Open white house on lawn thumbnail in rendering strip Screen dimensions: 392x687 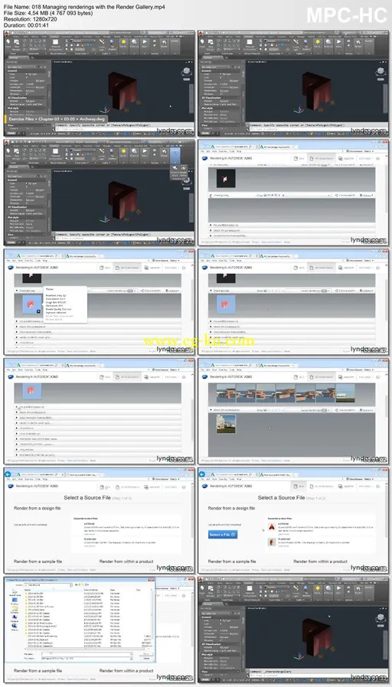(345, 393)
